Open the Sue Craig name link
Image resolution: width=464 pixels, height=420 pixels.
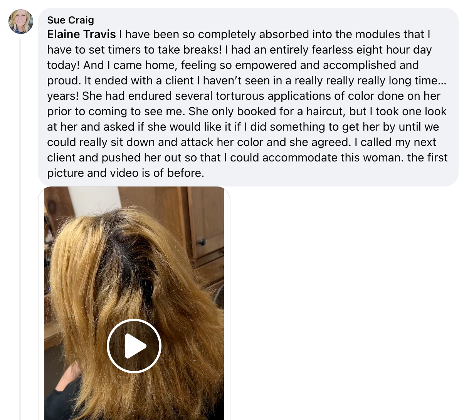[x=71, y=20]
